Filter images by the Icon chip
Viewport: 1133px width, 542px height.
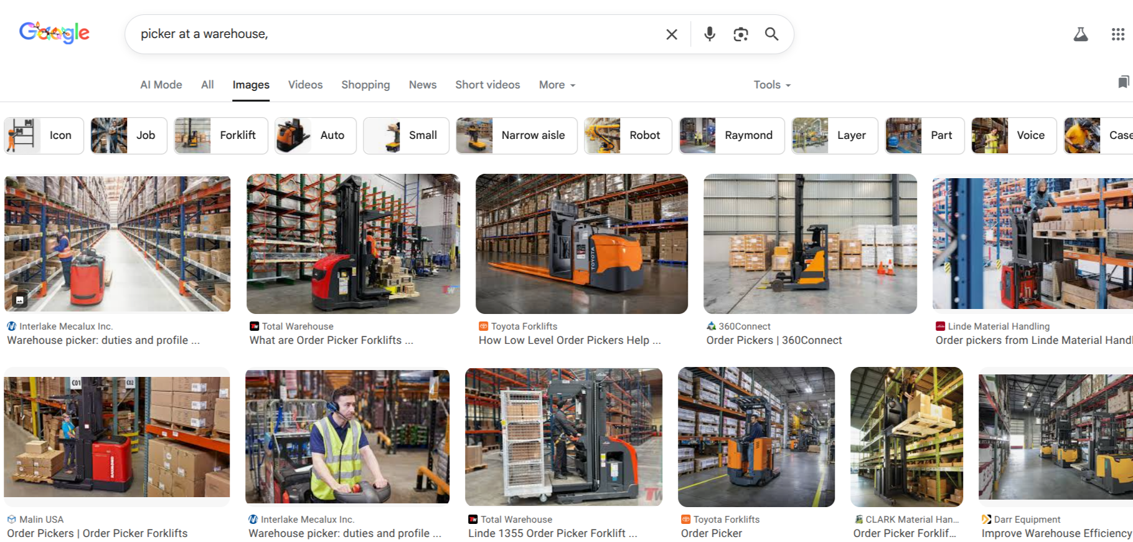pos(44,136)
